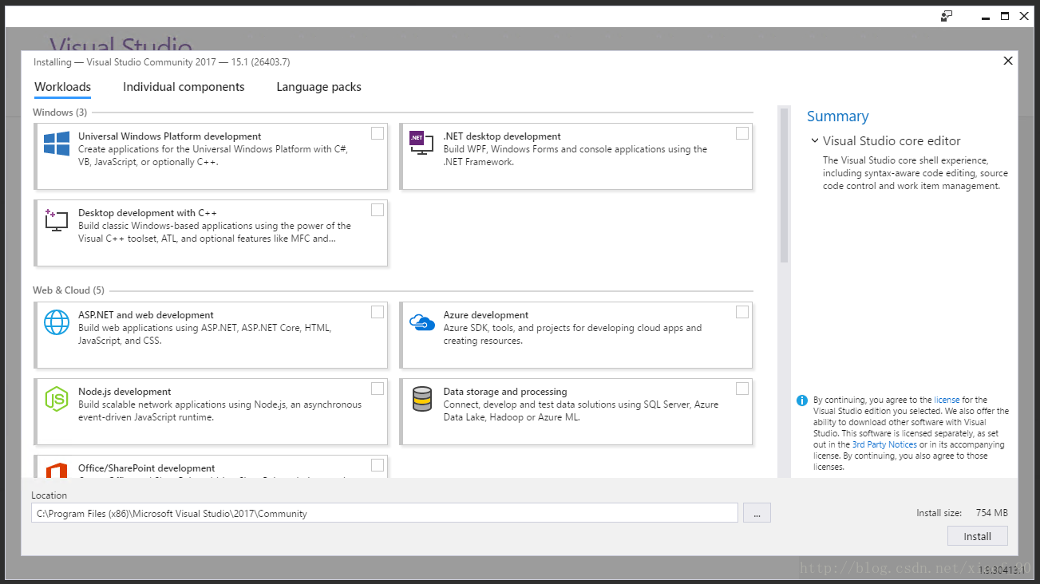
Task: Click the Universal Windows Platform logo icon
Action: pyautogui.click(x=57, y=144)
